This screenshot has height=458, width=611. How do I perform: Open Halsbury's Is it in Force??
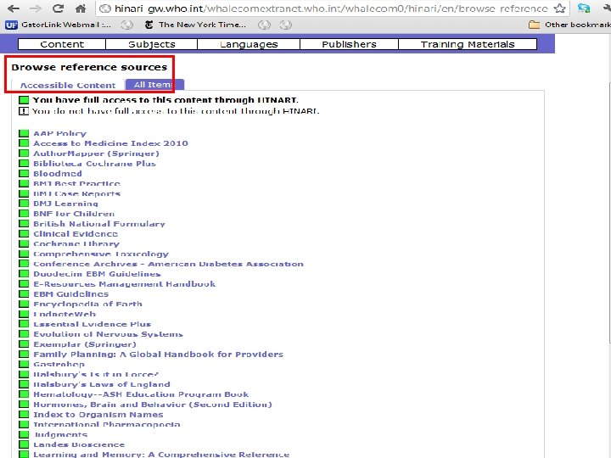[96, 375]
